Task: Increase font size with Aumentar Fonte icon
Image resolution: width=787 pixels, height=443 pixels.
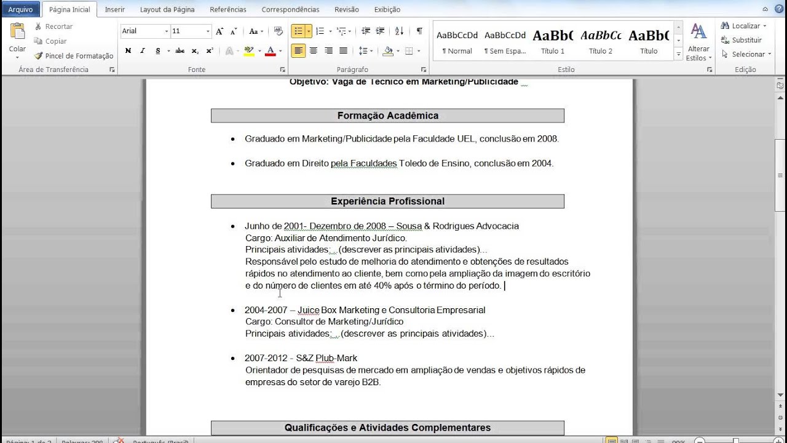Action: pyautogui.click(x=219, y=30)
